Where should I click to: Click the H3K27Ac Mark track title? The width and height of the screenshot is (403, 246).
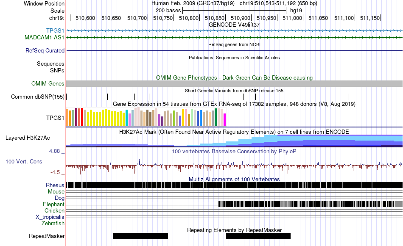234,132
